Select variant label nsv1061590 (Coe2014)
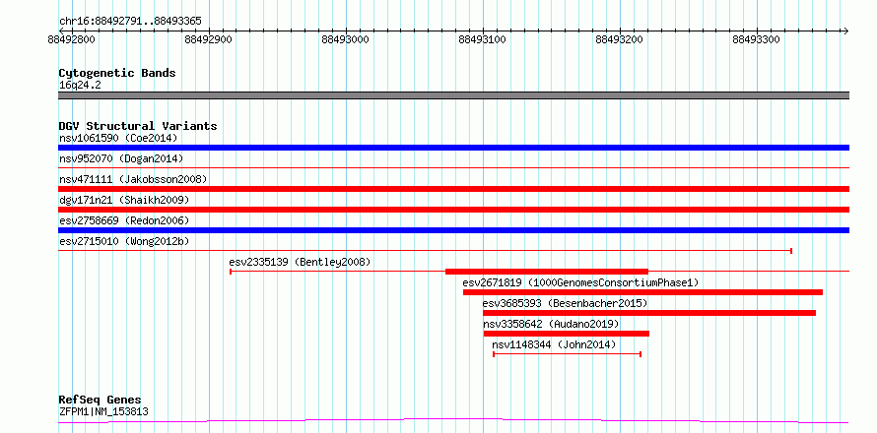Screen dimensions: 877x433 point(118,138)
